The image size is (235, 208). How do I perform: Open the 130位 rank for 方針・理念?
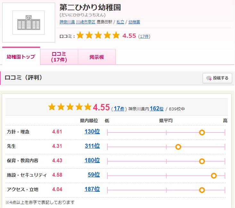(x=92, y=132)
